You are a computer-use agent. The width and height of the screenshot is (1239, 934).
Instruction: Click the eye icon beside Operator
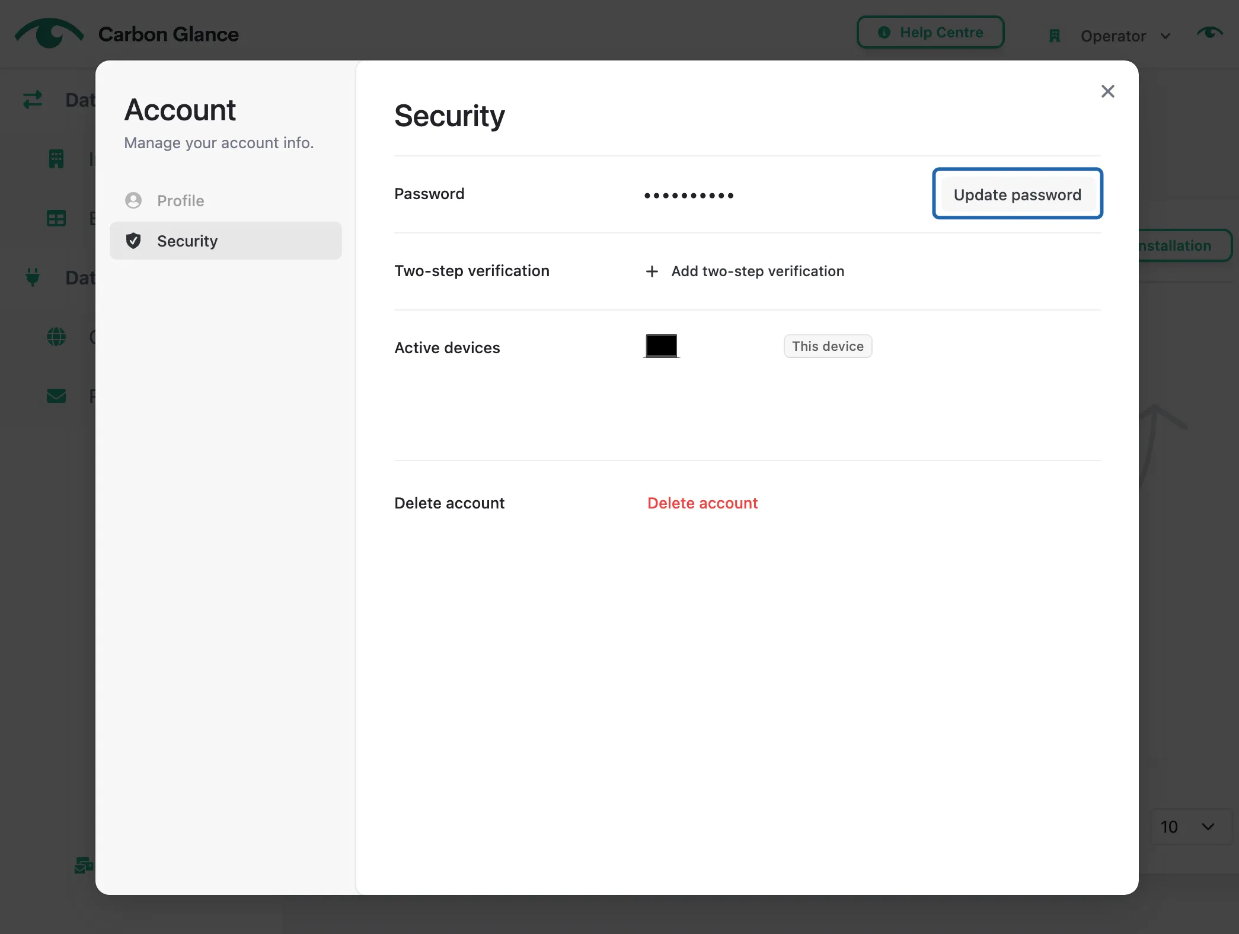point(1210,33)
